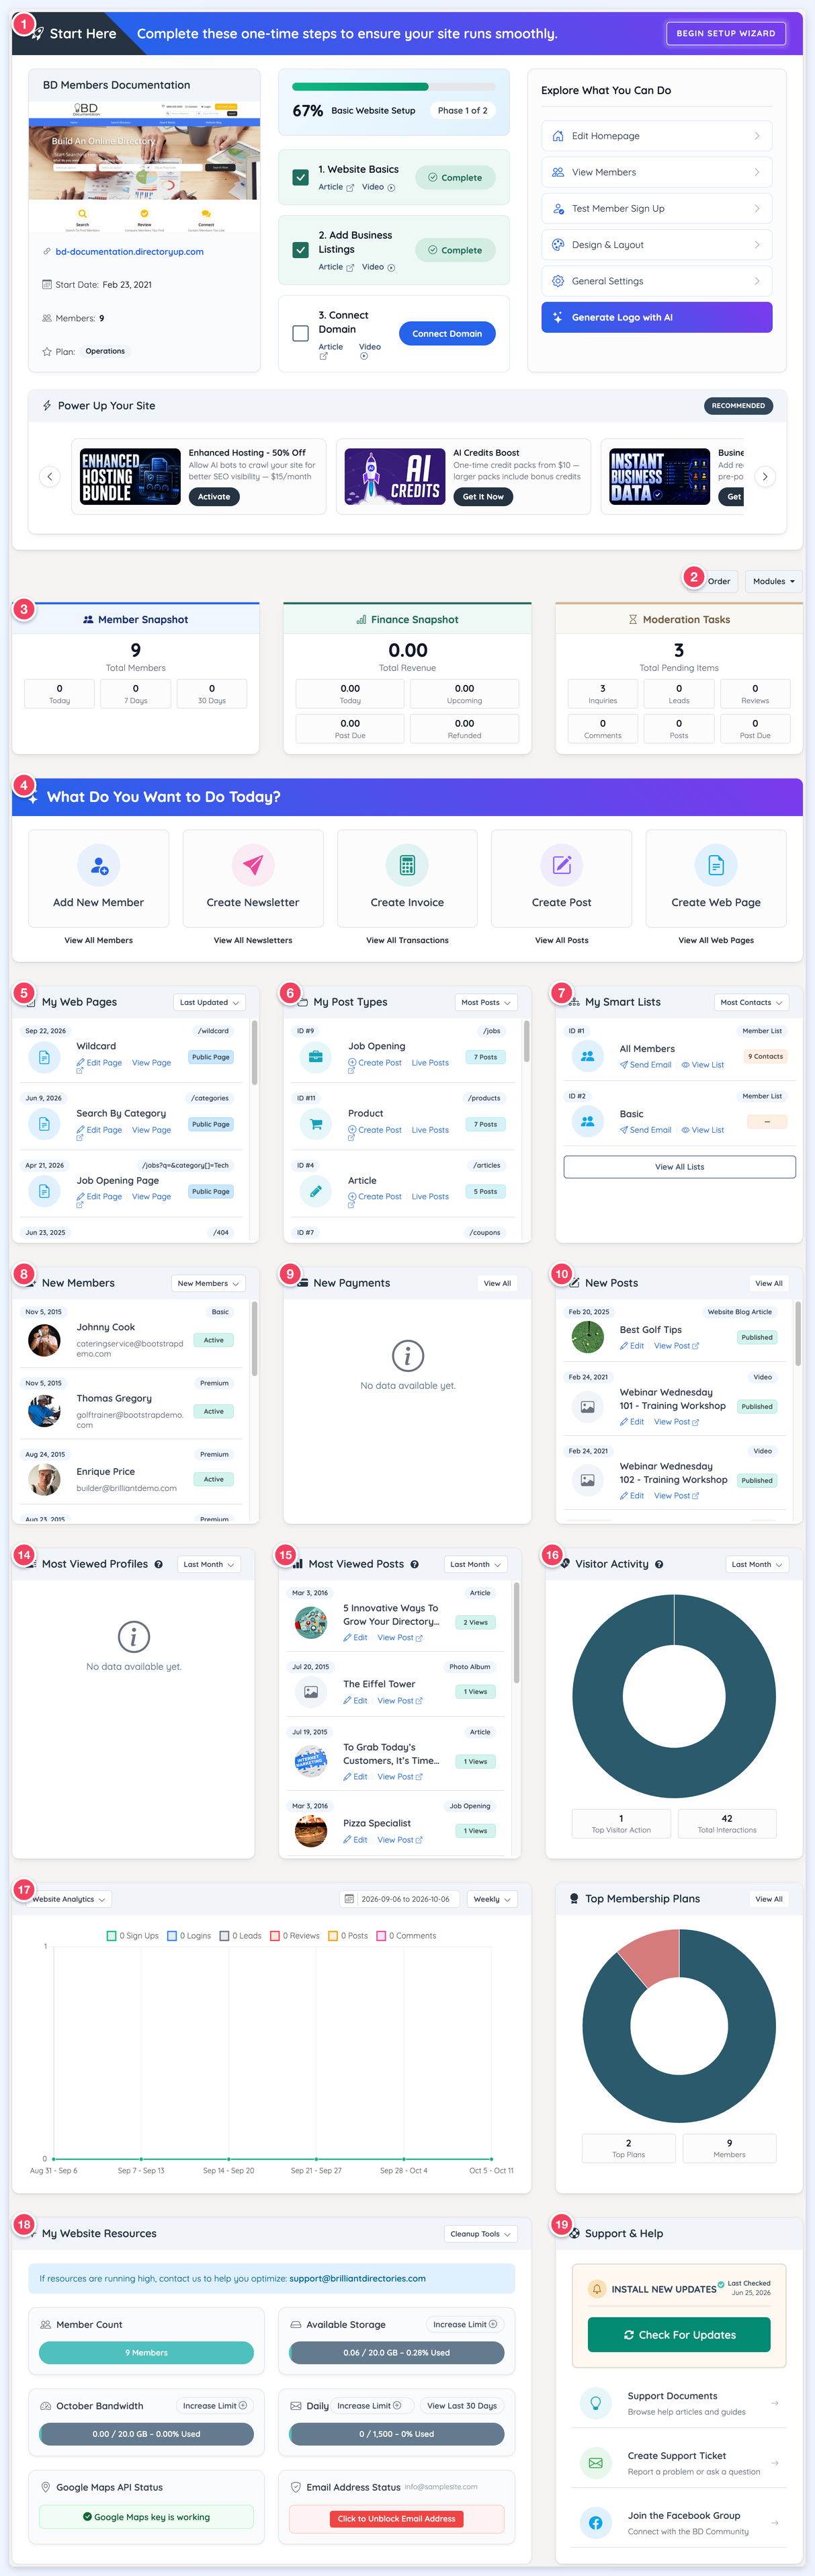This screenshot has height=2576, width=815.
Task: Click the Create Invoice calculator icon
Action: pyautogui.click(x=407, y=865)
